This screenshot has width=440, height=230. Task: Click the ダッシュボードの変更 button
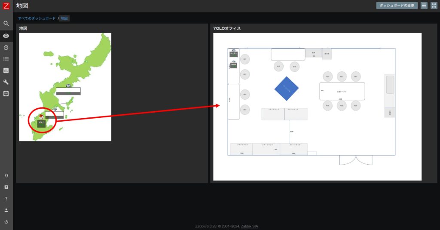coord(397,6)
